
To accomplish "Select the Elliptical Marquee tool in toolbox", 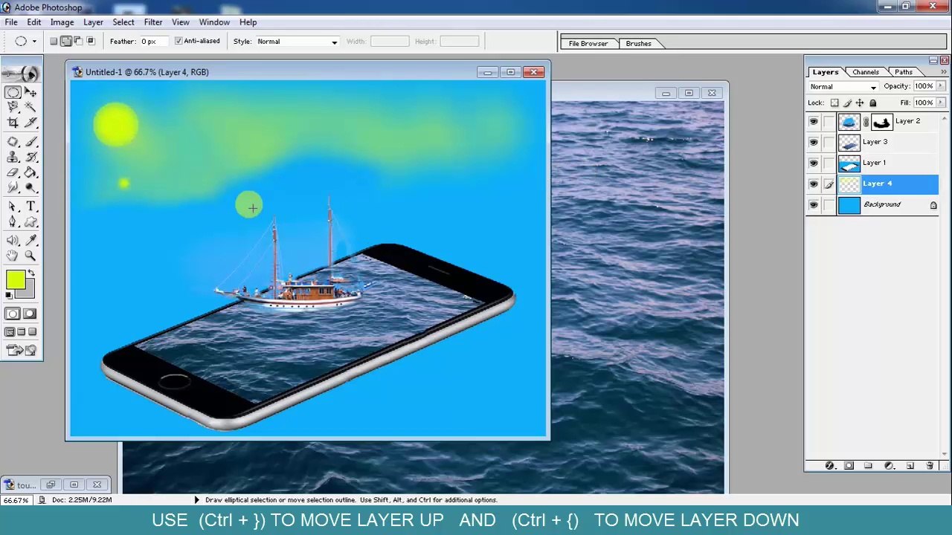I will [x=13, y=92].
